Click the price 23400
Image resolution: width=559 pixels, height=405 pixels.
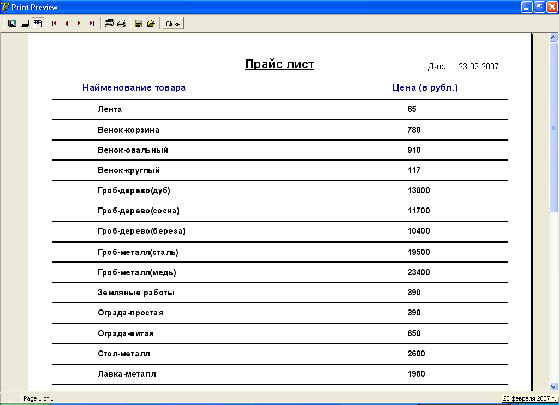pyautogui.click(x=419, y=273)
